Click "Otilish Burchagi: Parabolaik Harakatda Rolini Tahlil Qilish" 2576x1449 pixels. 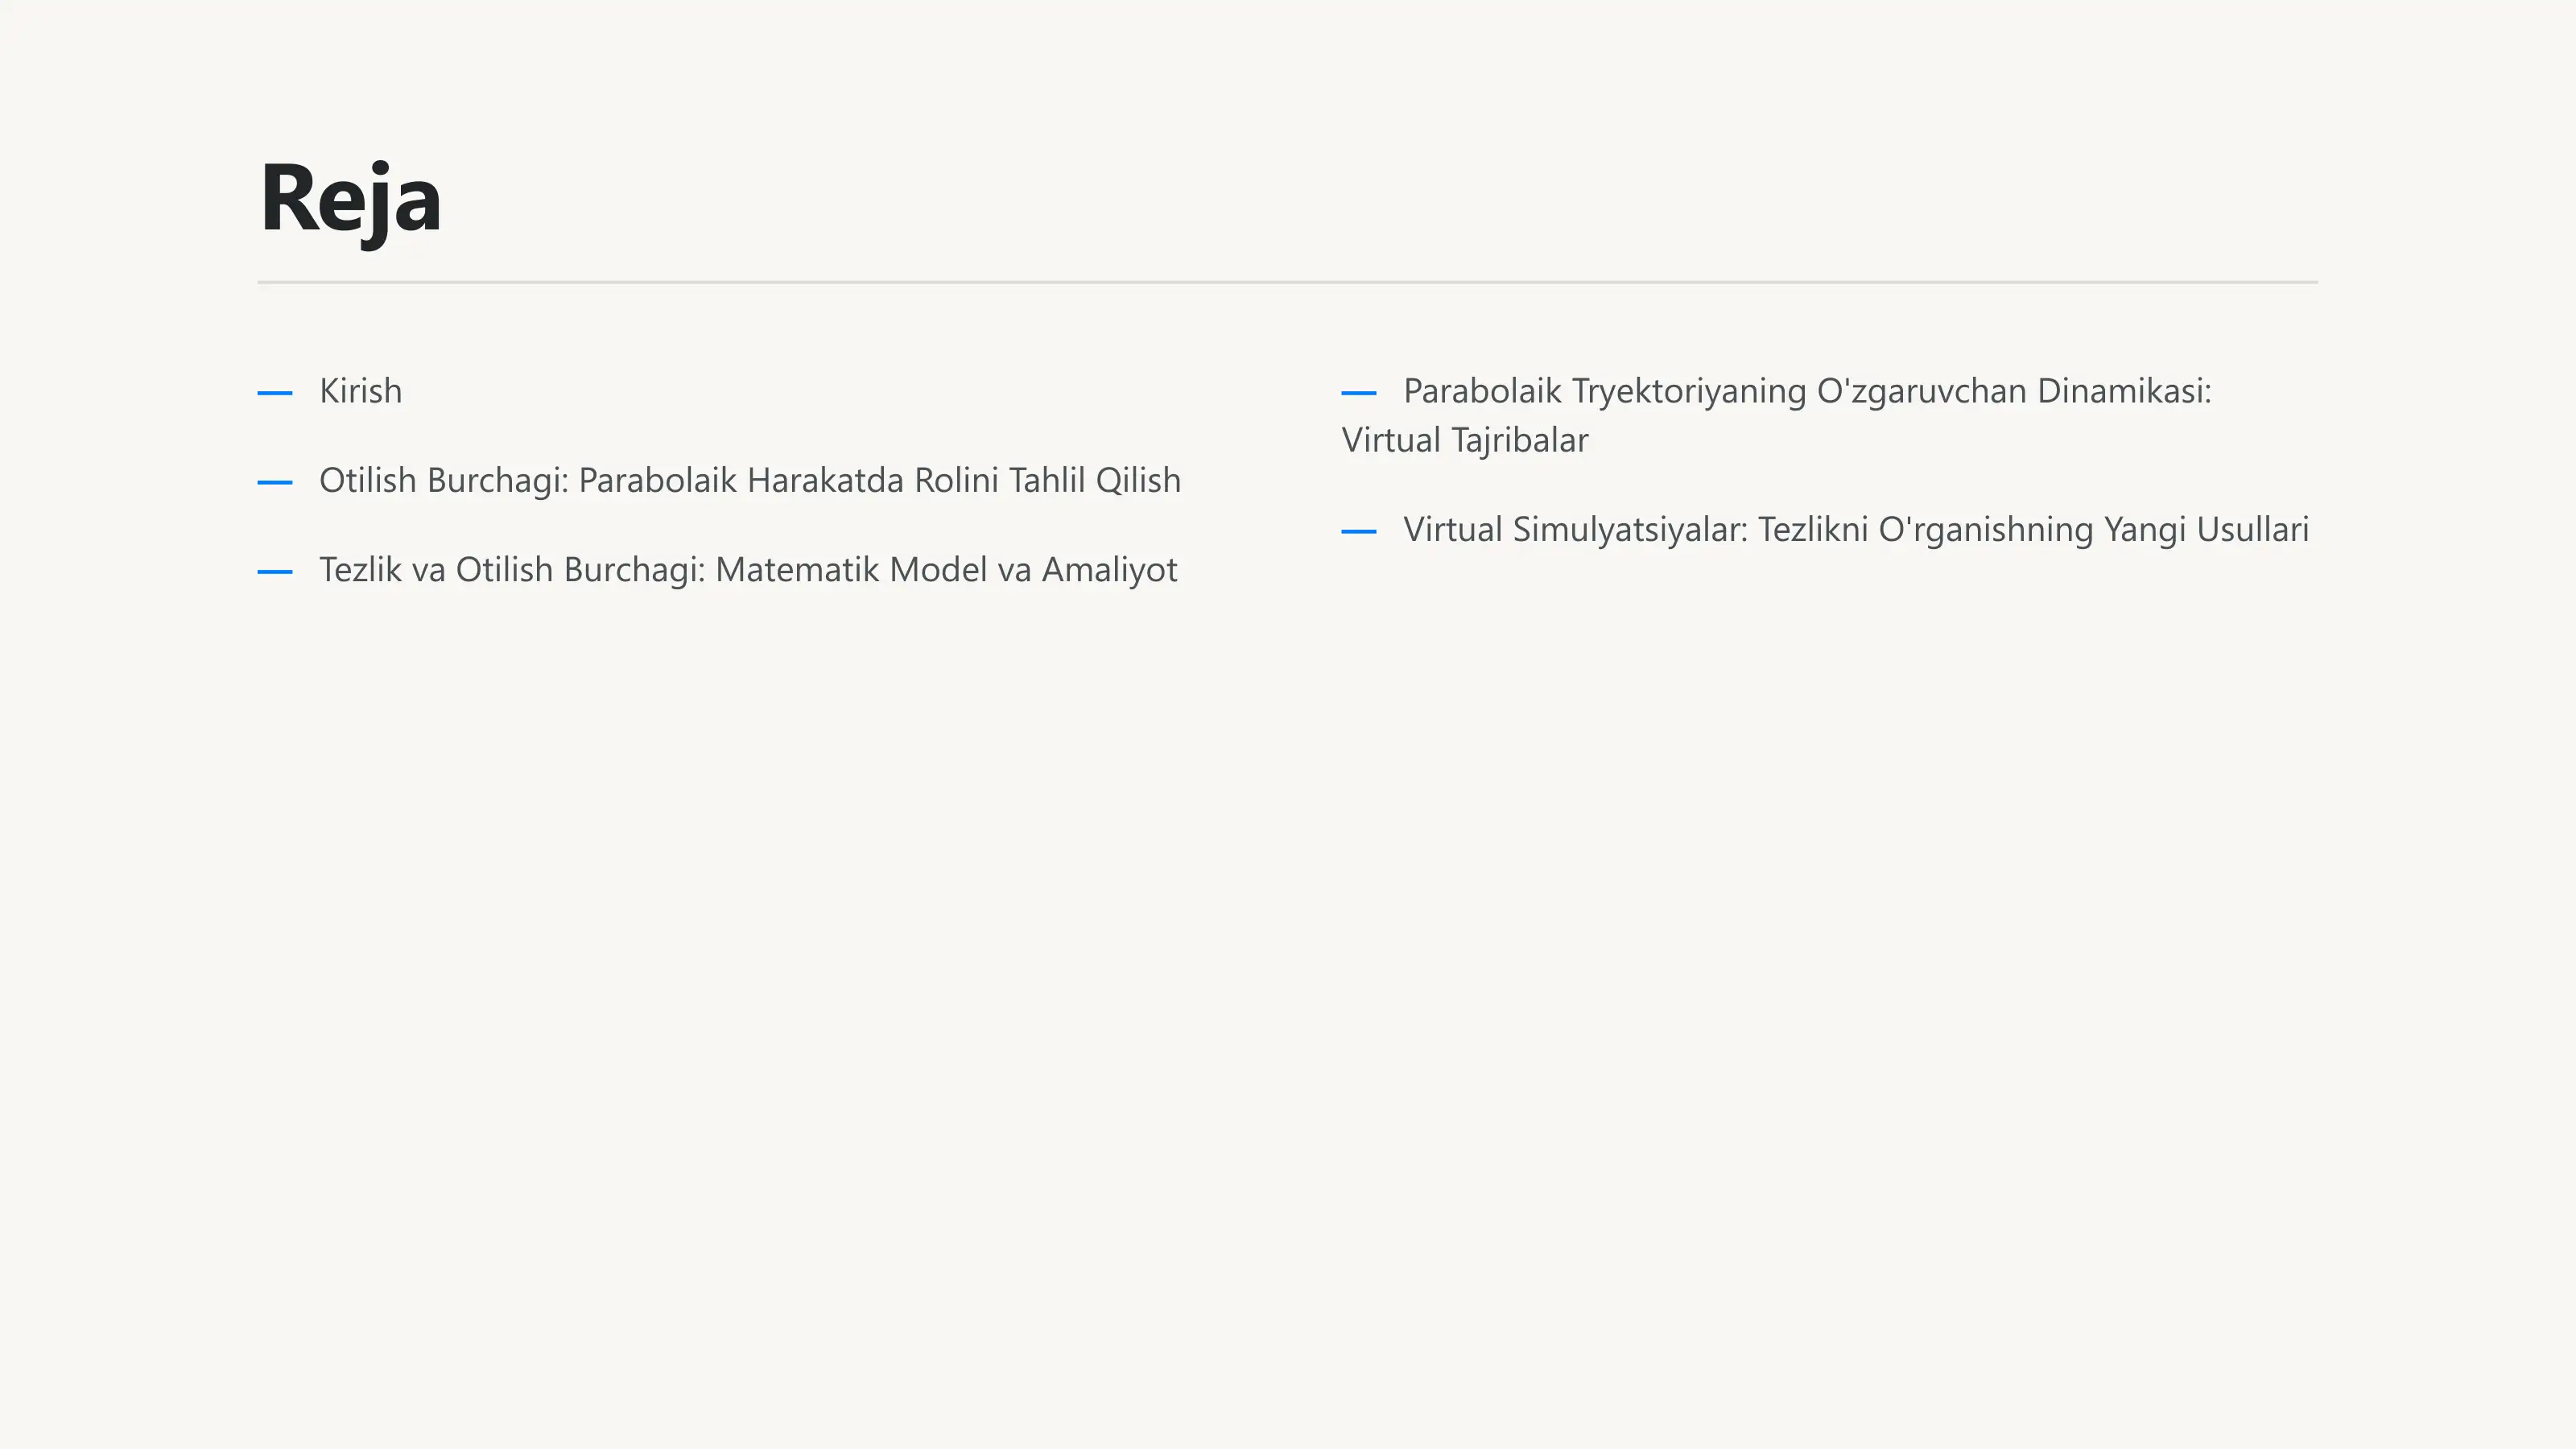tap(750, 480)
